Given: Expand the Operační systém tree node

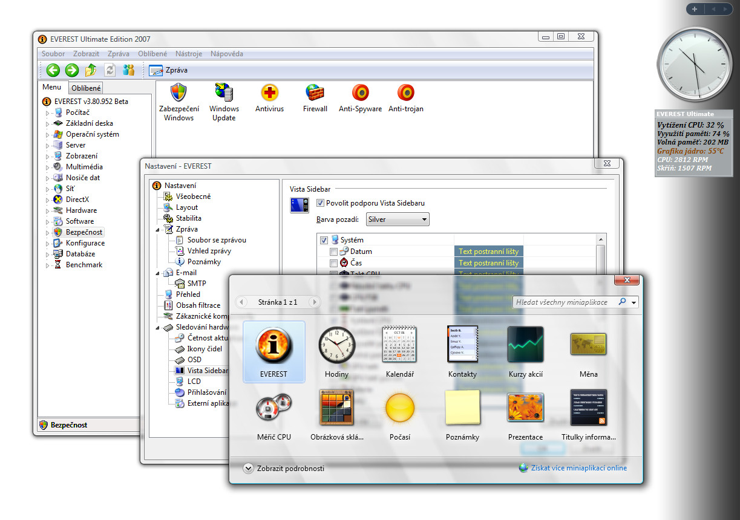Looking at the screenshot, I should point(47,134).
